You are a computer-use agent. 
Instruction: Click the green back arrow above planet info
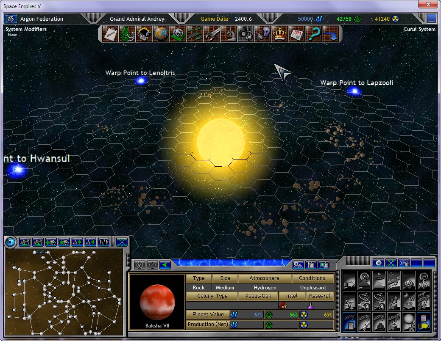(x=165, y=265)
